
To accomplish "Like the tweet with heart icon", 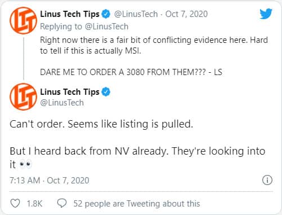I will [x=15, y=203].
